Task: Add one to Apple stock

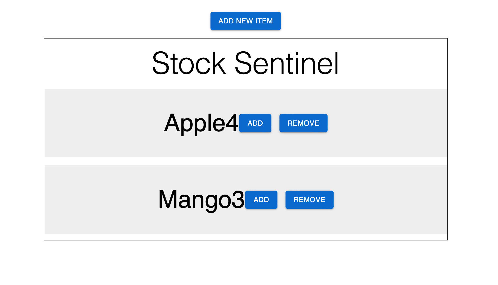Action: pyautogui.click(x=255, y=123)
